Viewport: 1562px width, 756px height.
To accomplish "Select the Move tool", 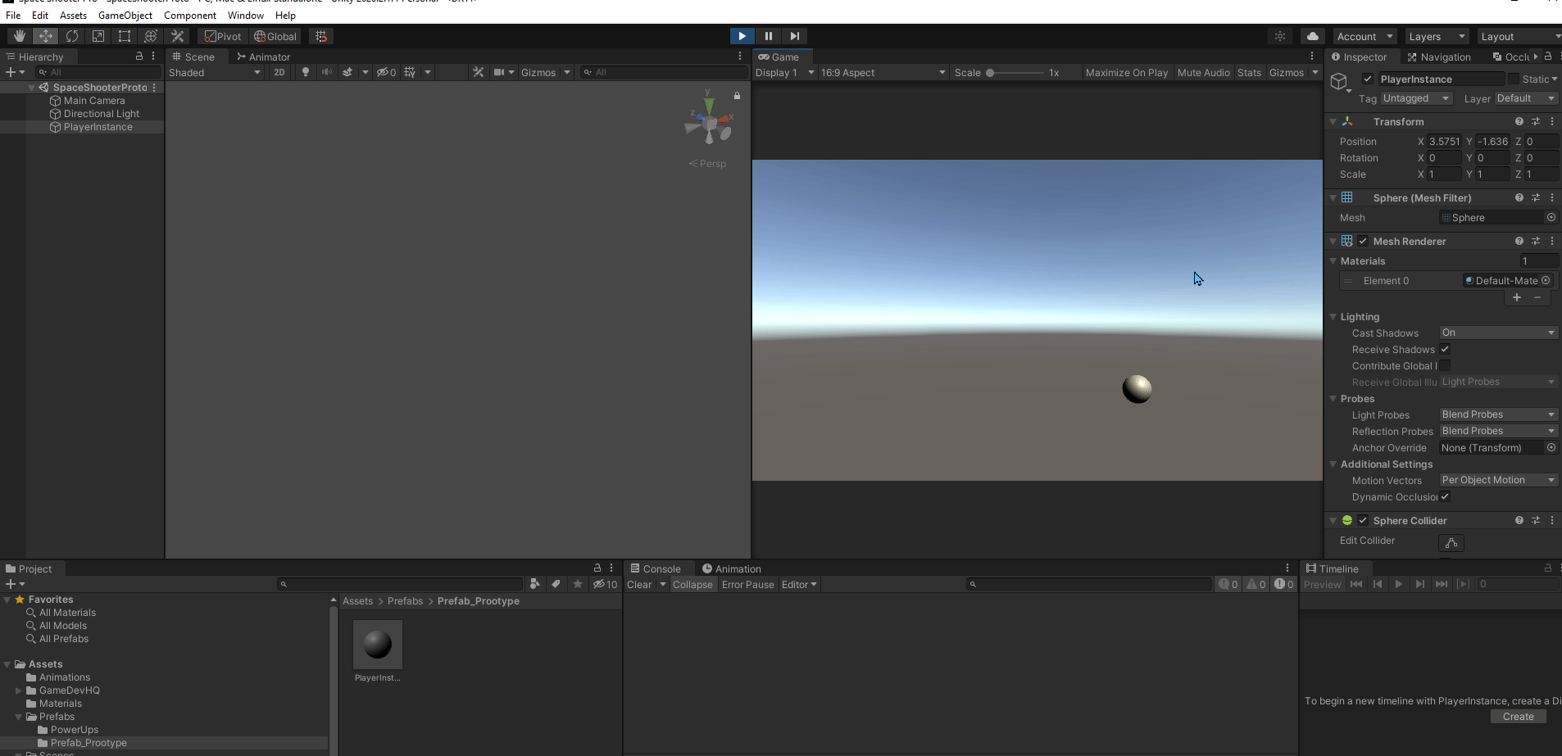I will [x=45, y=36].
